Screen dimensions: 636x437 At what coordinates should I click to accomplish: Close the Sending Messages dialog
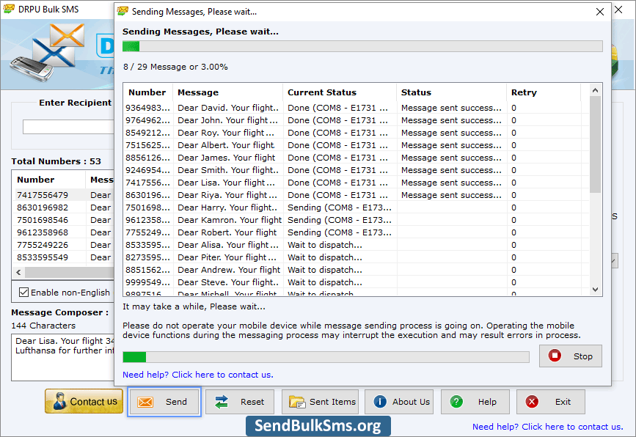(600, 12)
